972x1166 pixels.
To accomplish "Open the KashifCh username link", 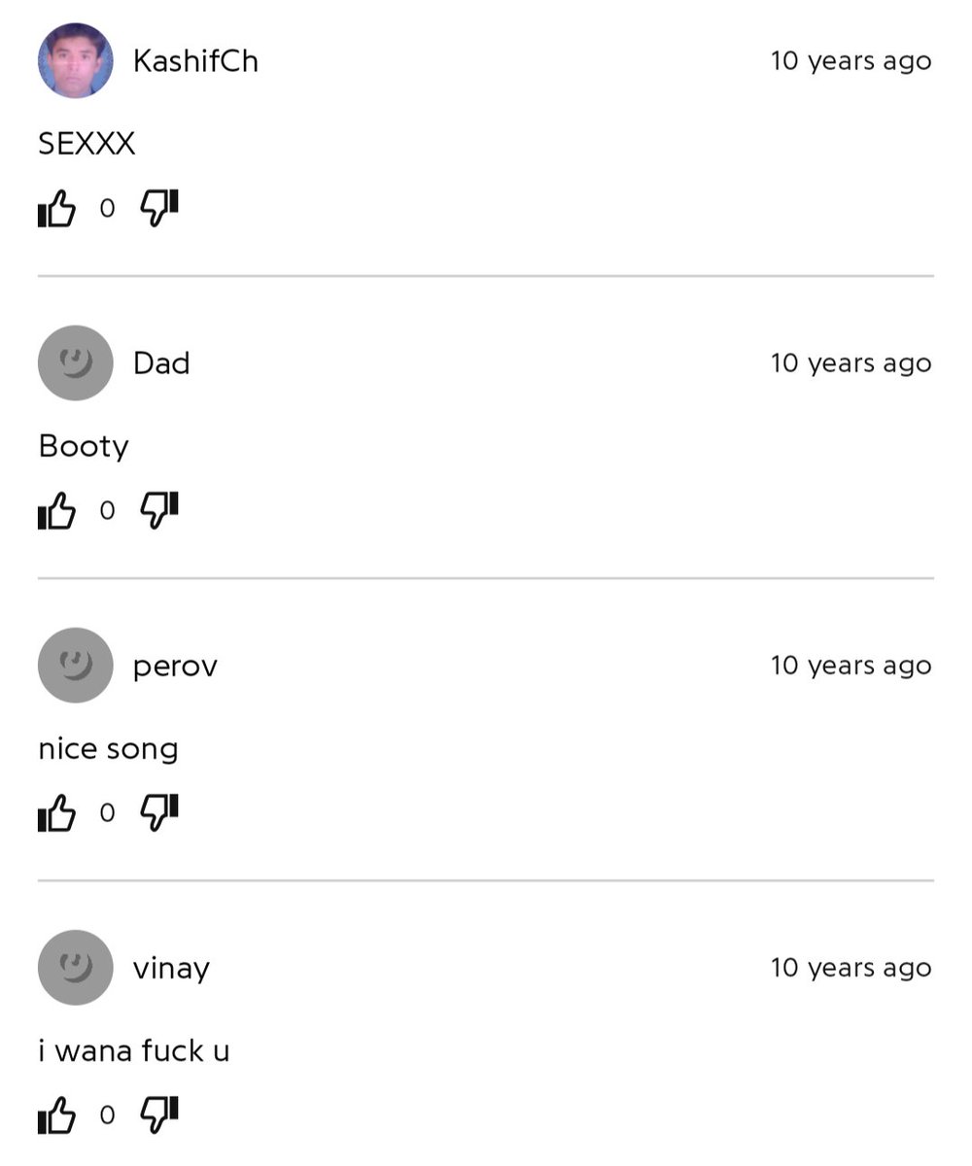I will (x=195, y=61).
